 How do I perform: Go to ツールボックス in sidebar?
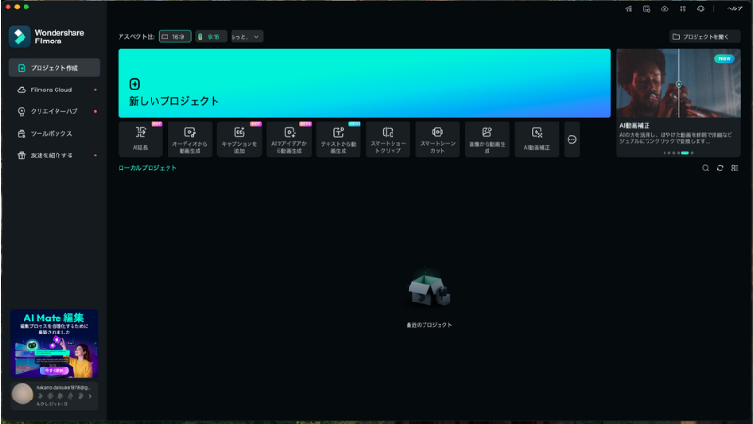pos(51,133)
